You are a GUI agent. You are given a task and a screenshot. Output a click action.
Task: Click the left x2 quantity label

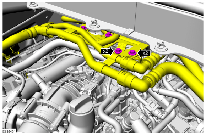(106, 51)
